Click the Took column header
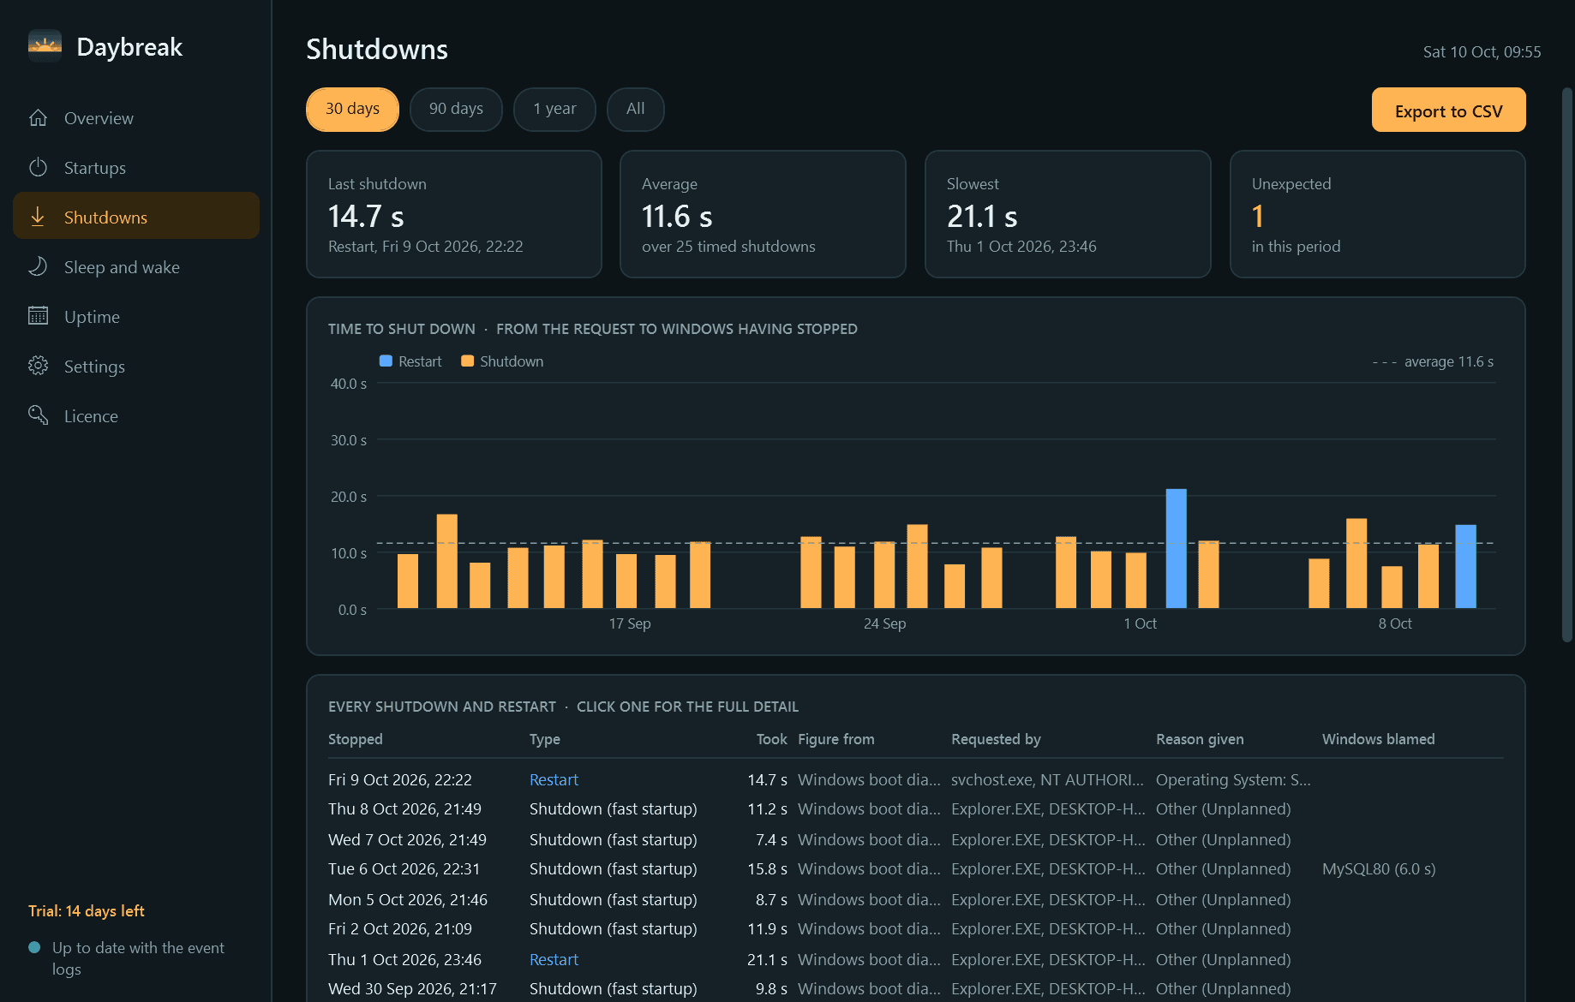This screenshot has width=1575, height=1002. [771, 739]
